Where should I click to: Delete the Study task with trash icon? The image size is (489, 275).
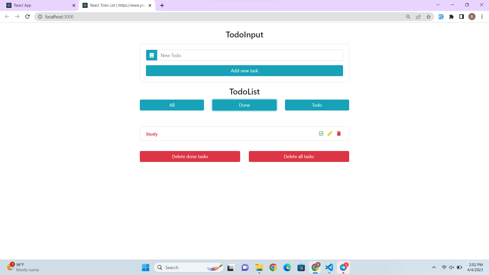coord(339,134)
